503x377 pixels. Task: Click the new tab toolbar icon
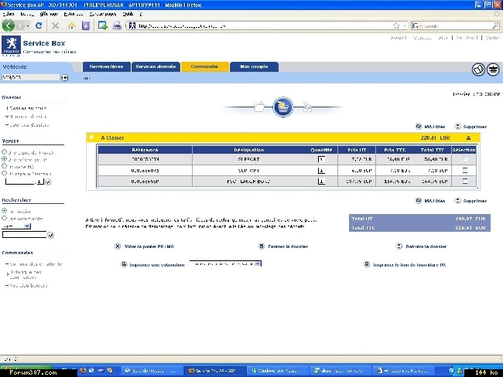click(103, 25)
